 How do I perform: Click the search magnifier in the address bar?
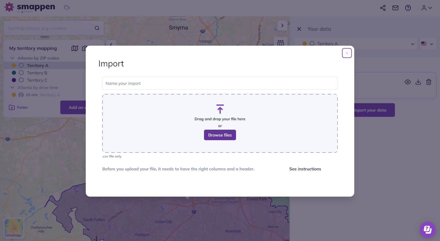coord(97,28)
